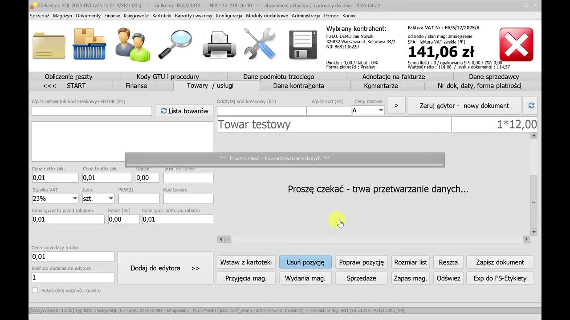The height and width of the screenshot is (320, 570).
Task: Open the Finanse menu
Action: (x=112, y=16)
